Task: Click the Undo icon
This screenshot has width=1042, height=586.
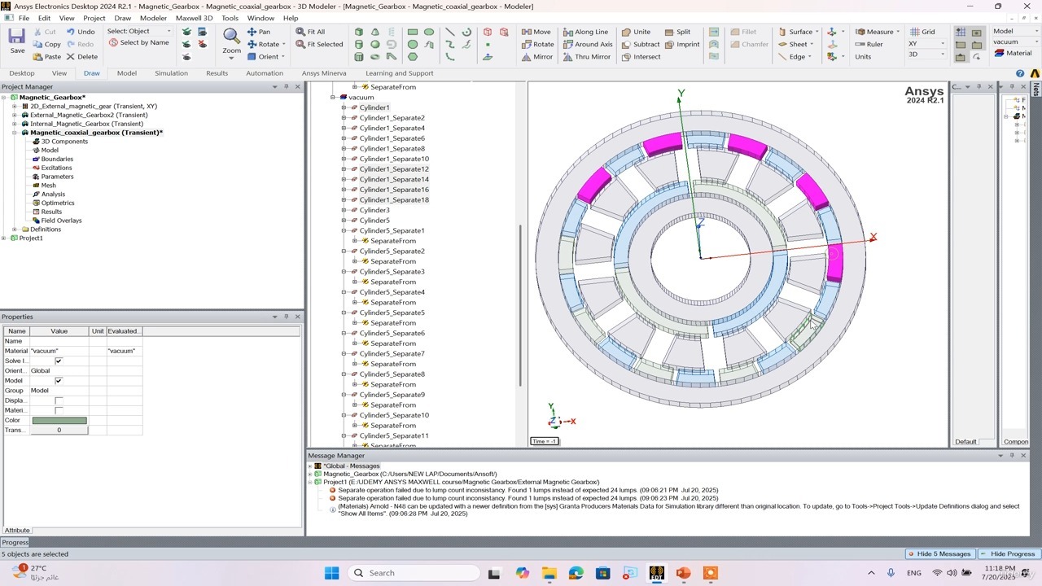Action: tap(71, 32)
